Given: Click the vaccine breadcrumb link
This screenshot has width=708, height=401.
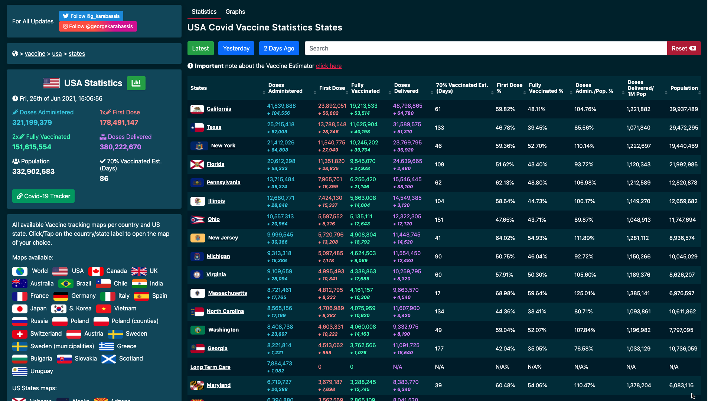Looking at the screenshot, I should [35, 53].
